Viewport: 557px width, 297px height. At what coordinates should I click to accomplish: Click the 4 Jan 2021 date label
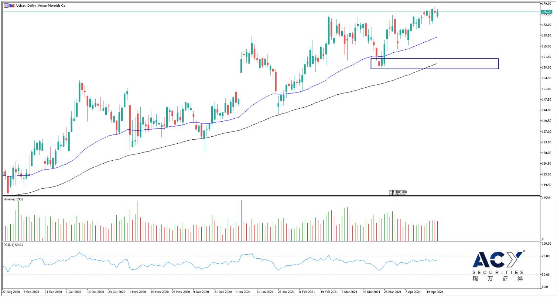244,291
